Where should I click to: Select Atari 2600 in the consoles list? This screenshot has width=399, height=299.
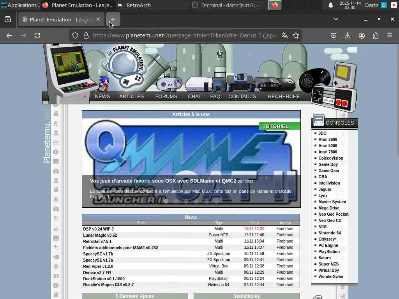coord(328,140)
